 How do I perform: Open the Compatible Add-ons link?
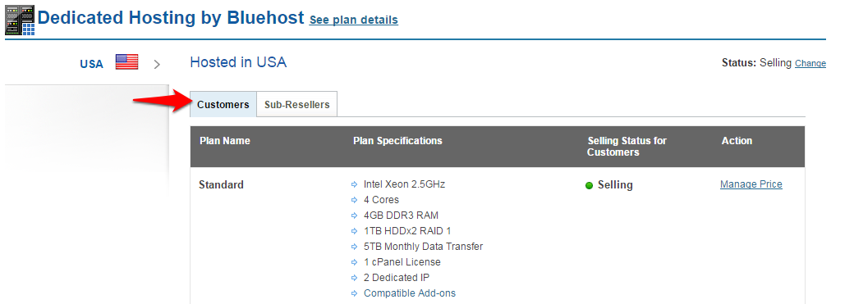[410, 293]
